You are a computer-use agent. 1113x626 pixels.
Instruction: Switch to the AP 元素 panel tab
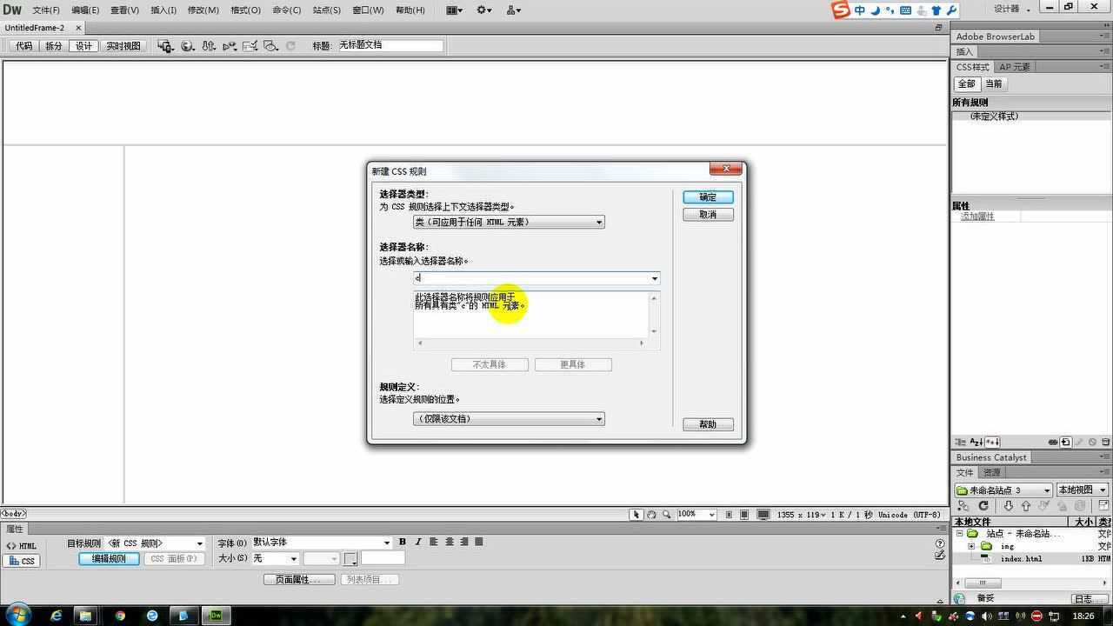point(1014,67)
